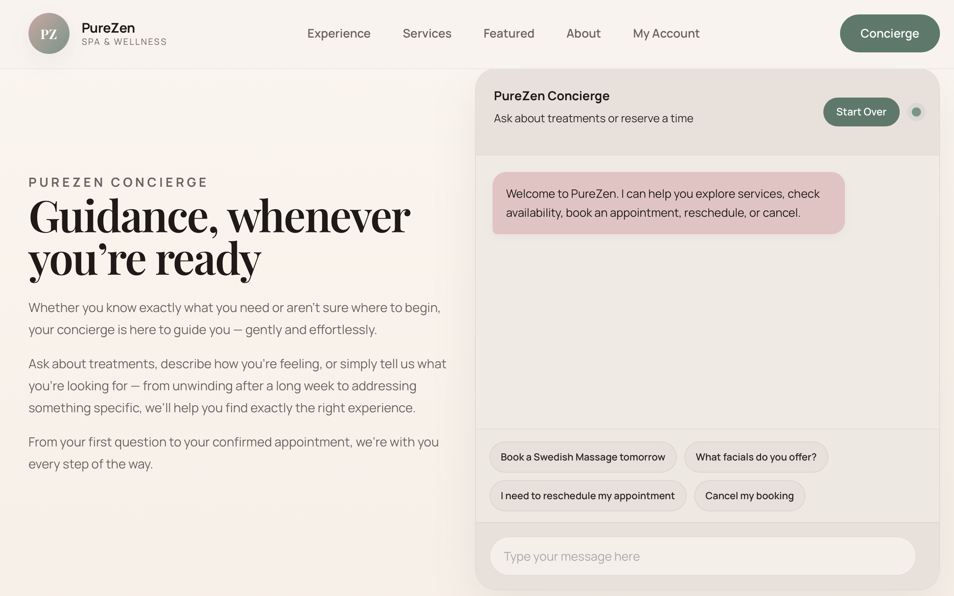Choose 'Book a Swedish Massage tomorrow' suggestion
Image resolution: width=954 pixels, height=596 pixels.
point(583,457)
